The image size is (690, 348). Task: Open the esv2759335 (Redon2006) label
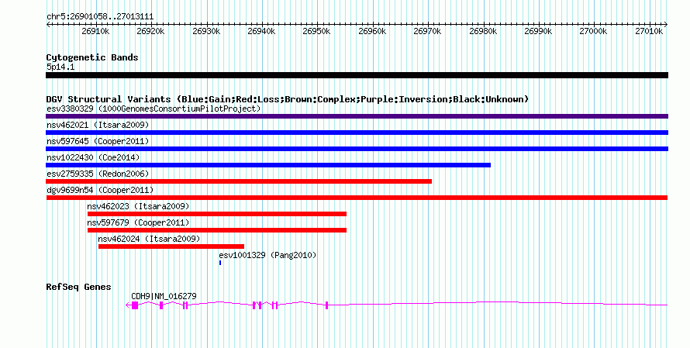[x=98, y=174]
